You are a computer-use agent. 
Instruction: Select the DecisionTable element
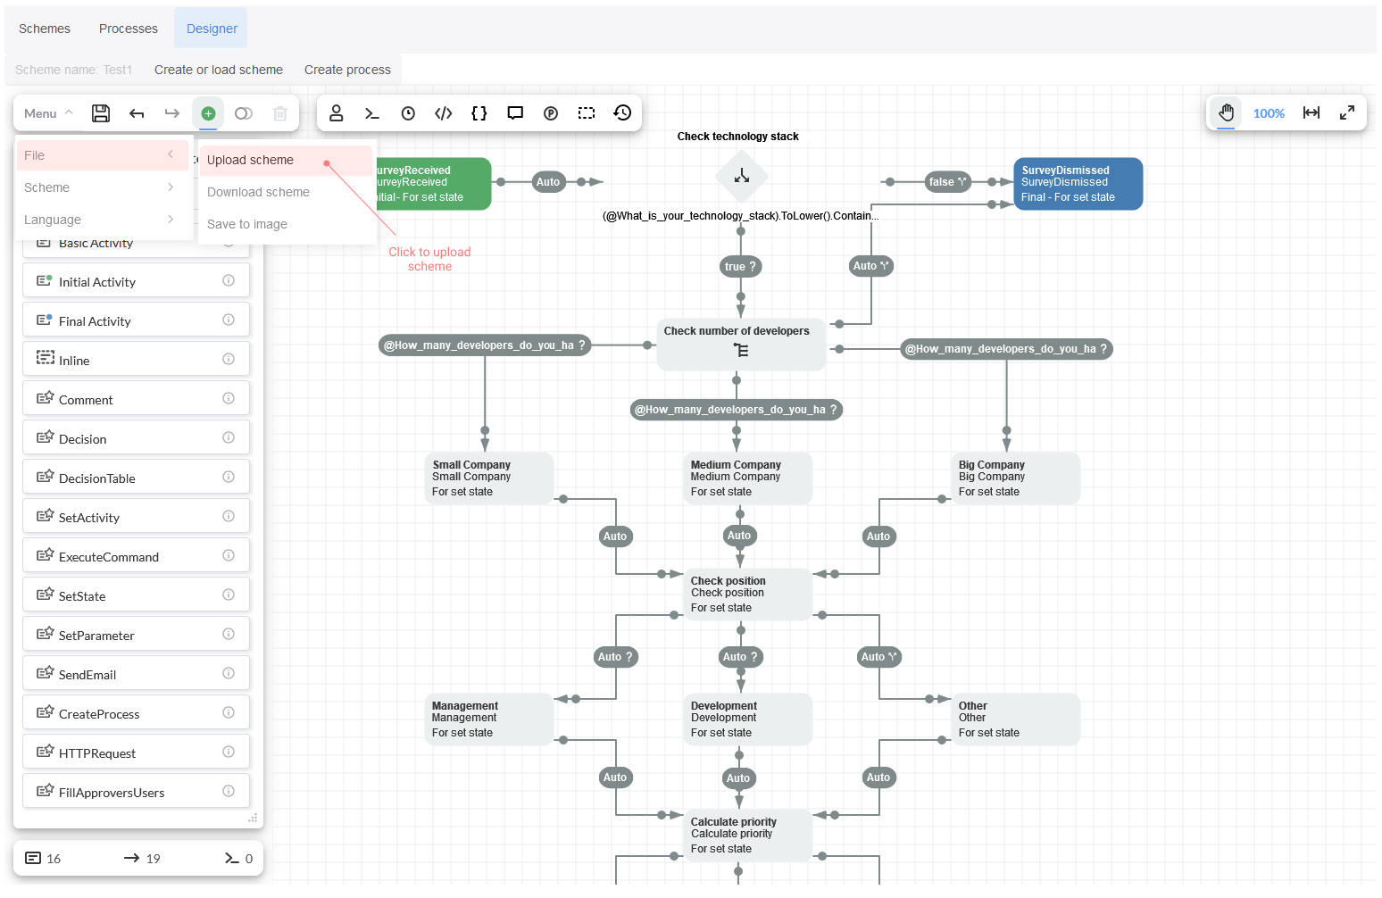pos(136,478)
